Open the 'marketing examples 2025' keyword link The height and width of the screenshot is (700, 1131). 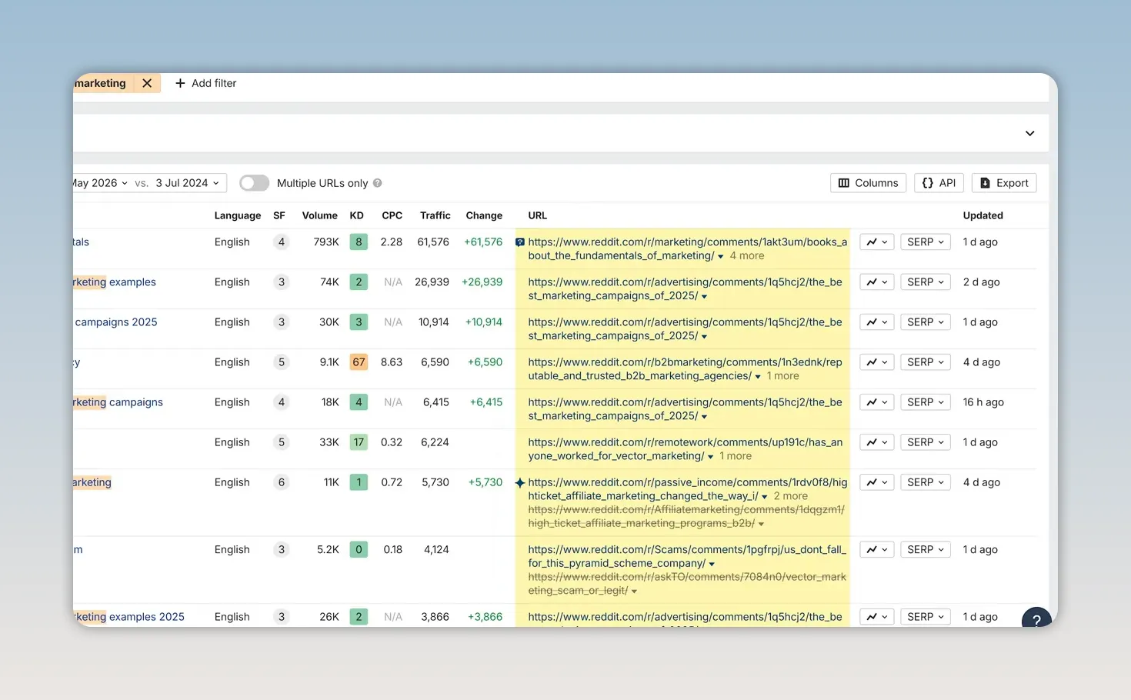[129, 617]
